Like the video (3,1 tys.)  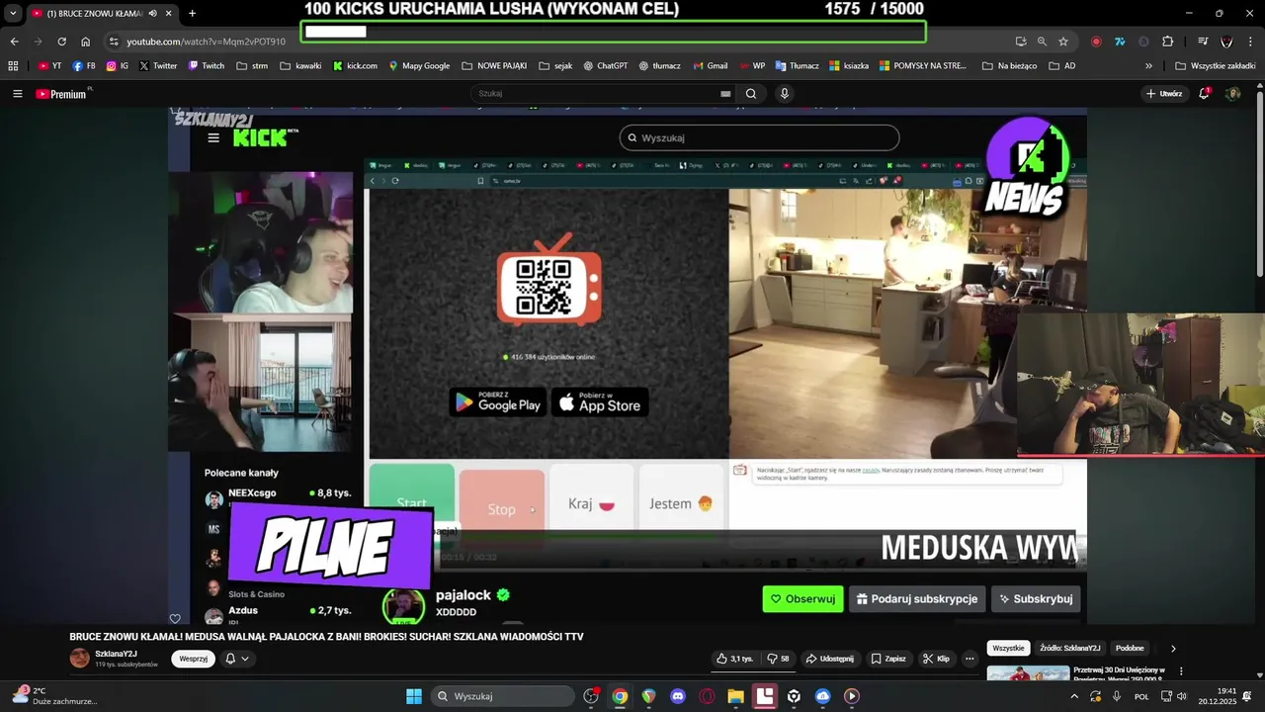point(735,659)
